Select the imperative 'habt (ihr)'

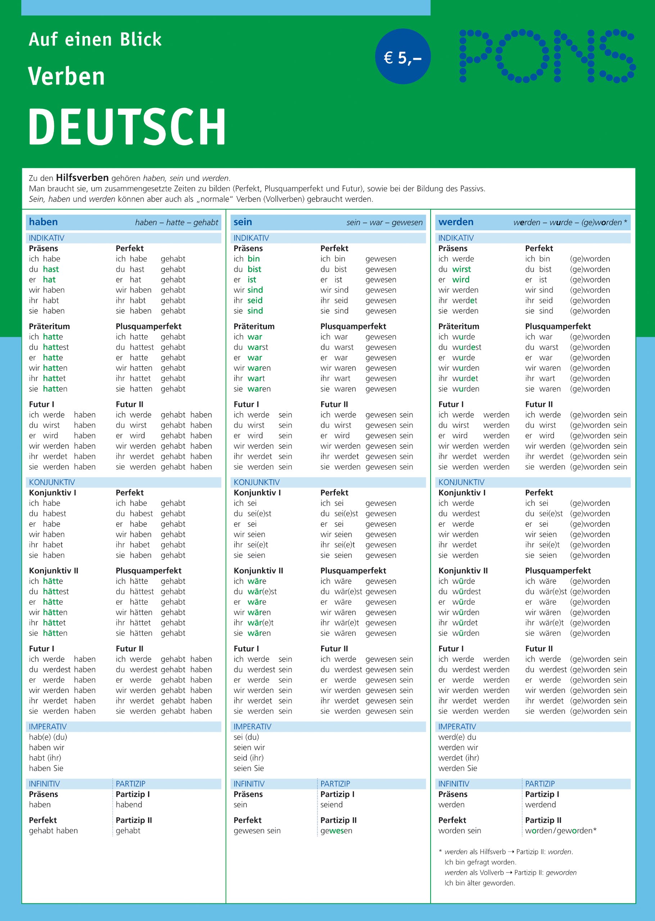point(45,758)
